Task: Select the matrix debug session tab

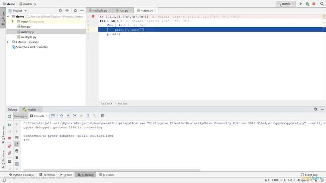Action: (x=31, y=110)
